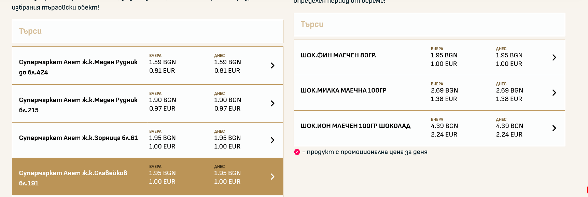Click yesterday's 2.69 BGN price for ШОК.МИЛКА

point(444,90)
